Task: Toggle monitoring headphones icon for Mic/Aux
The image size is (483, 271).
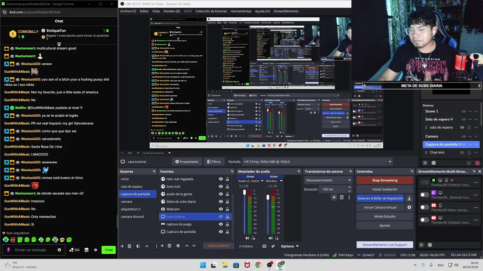Action: pyautogui.click(x=277, y=238)
